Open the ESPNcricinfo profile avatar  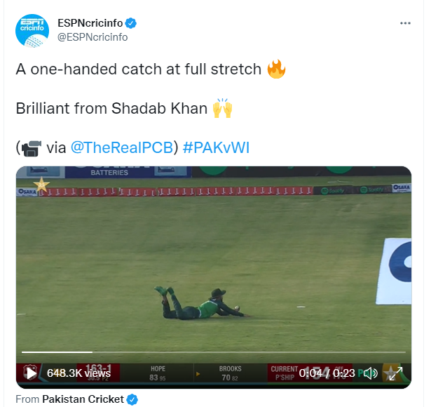click(32, 31)
